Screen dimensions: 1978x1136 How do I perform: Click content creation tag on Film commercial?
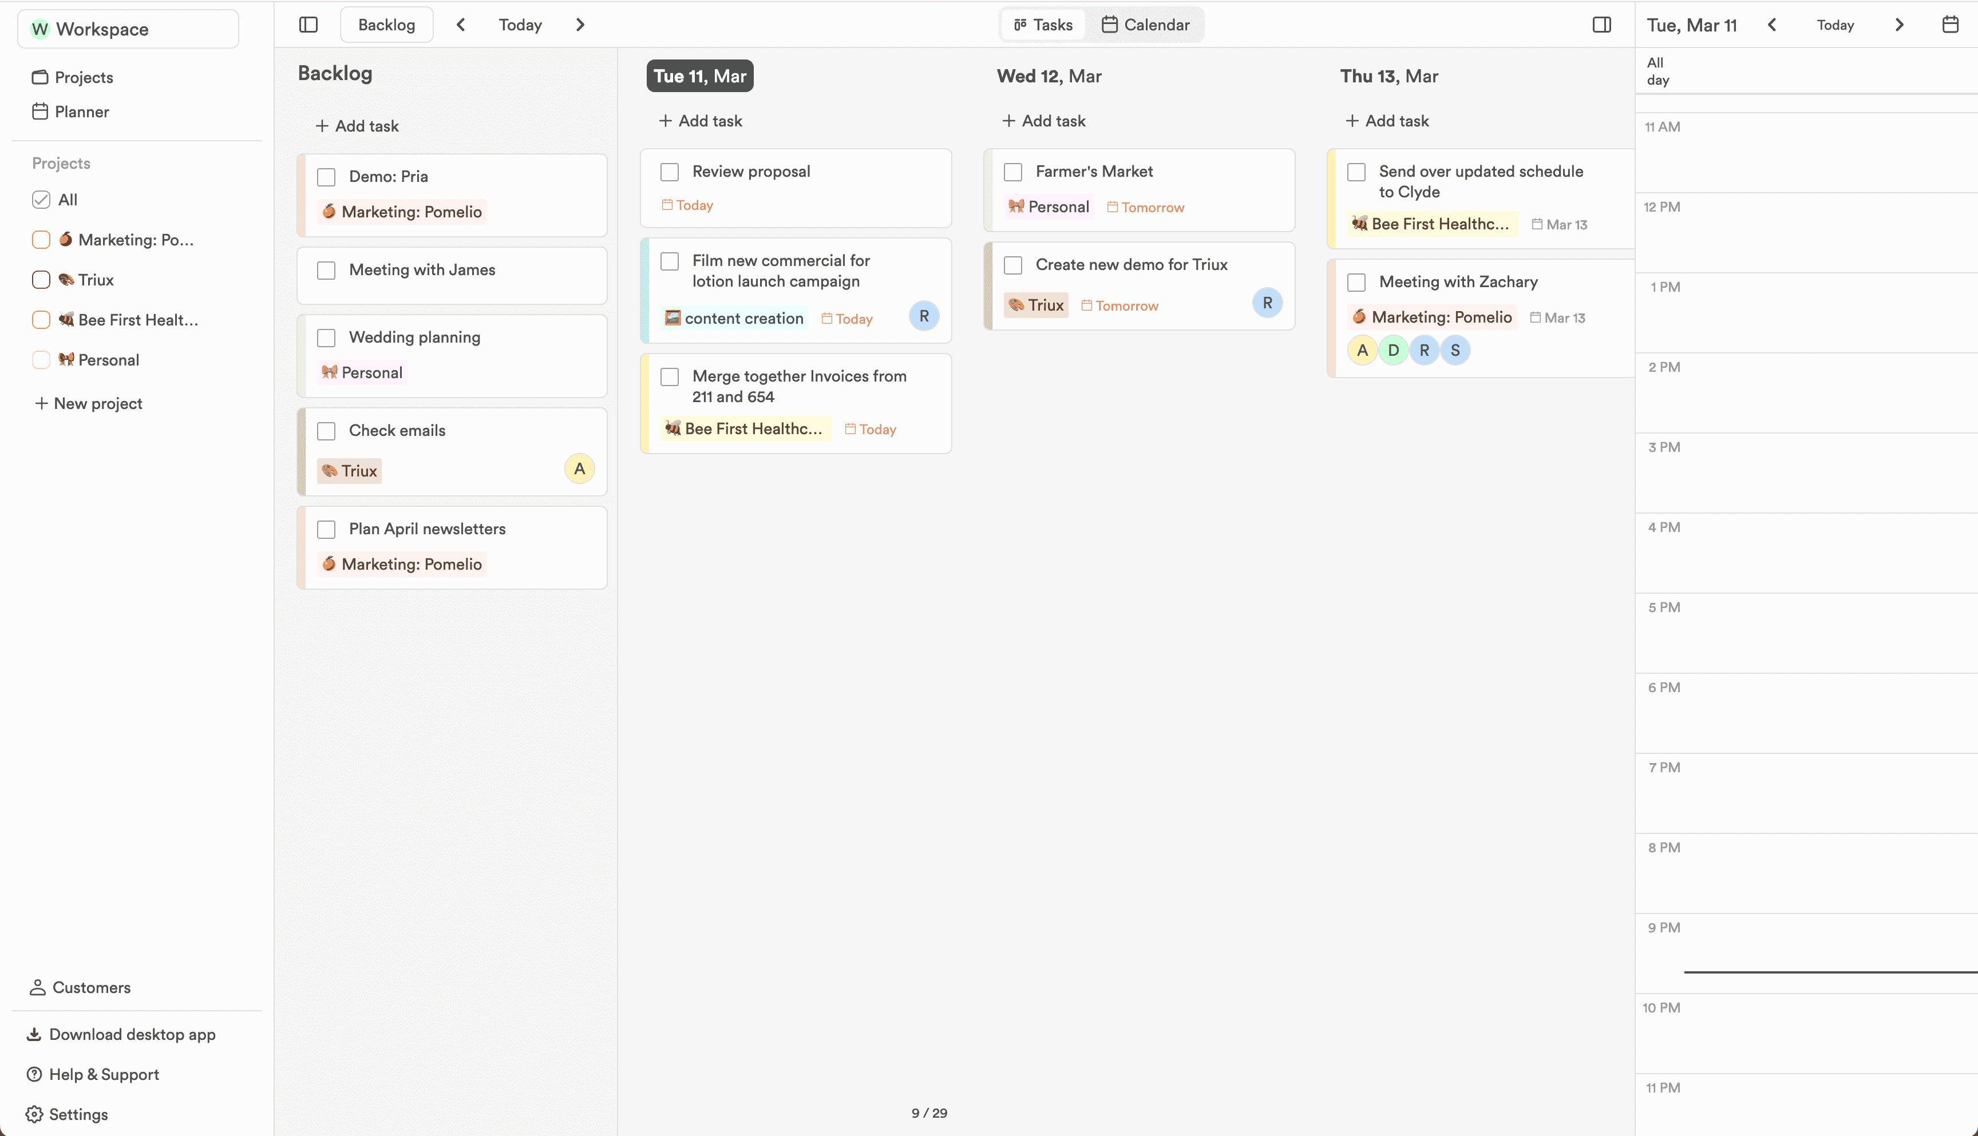pyautogui.click(x=734, y=319)
